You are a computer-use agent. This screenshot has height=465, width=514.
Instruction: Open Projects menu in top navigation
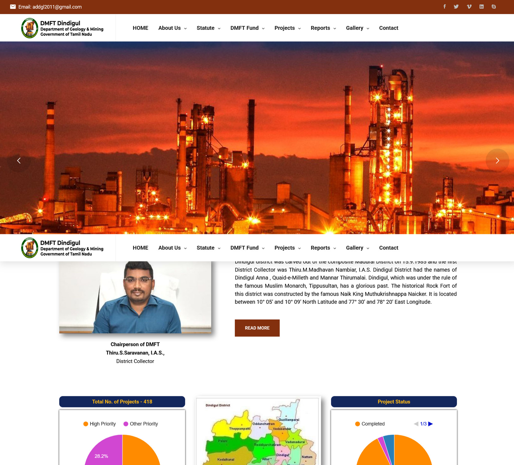[285, 28]
